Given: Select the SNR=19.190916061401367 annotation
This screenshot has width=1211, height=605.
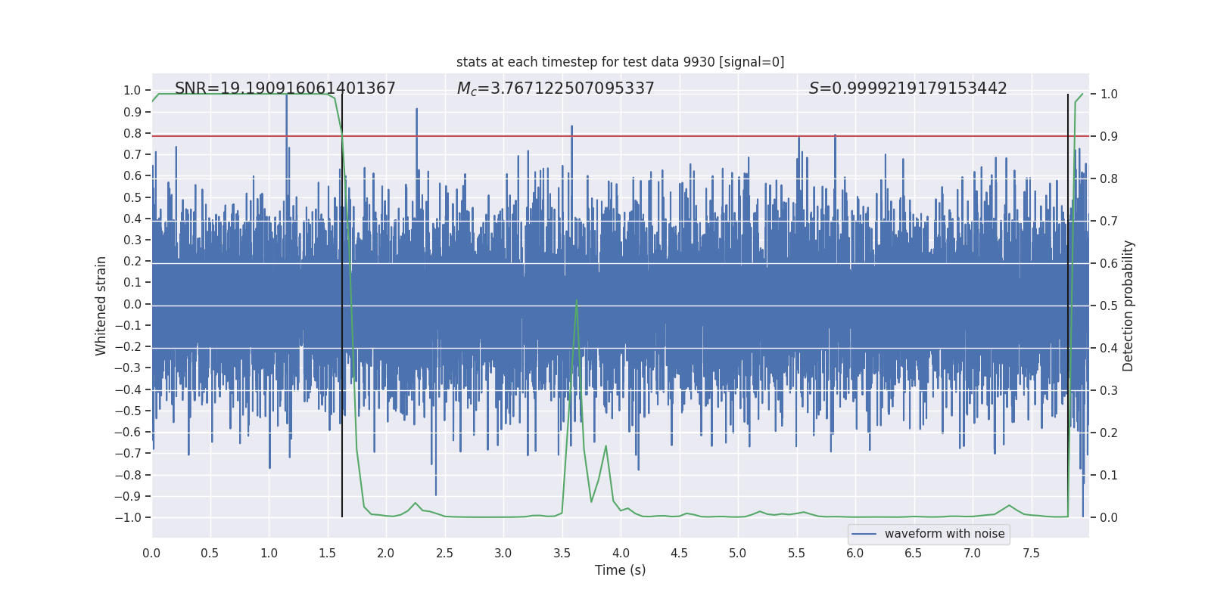Looking at the screenshot, I should pyautogui.click(x=285, y=88).
